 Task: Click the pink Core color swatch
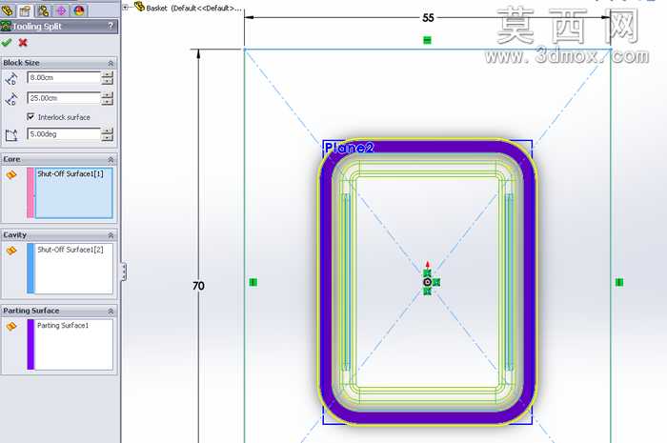click(x=30, y=192)
